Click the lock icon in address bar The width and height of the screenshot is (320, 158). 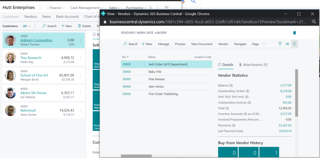105,22
